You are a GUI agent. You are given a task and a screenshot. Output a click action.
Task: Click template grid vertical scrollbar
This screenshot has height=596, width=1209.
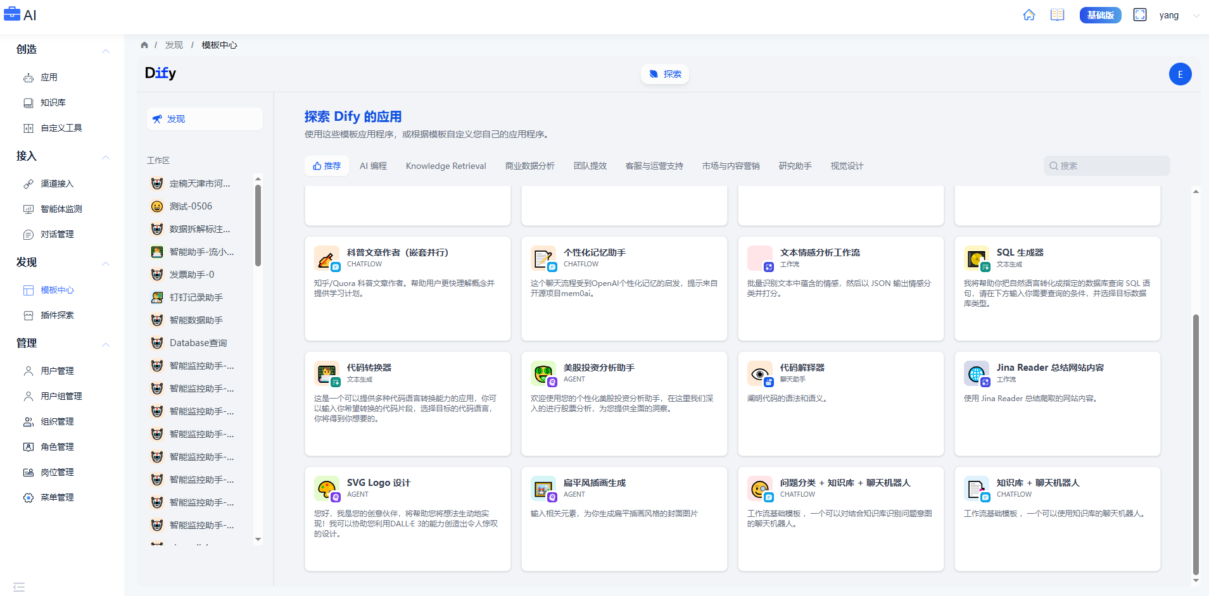(x=1196, y=444)
